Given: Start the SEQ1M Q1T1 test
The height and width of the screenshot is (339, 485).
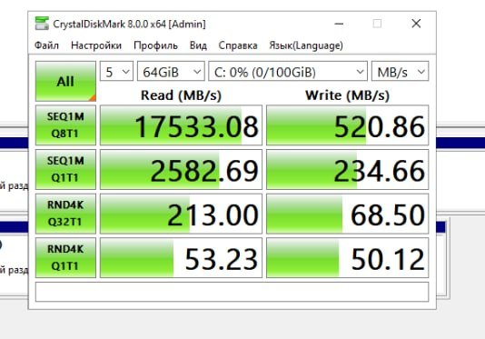Looking at the screenshot, I should point(65,169).
